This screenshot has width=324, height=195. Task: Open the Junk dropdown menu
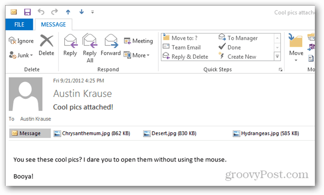[x=21, y=55]
